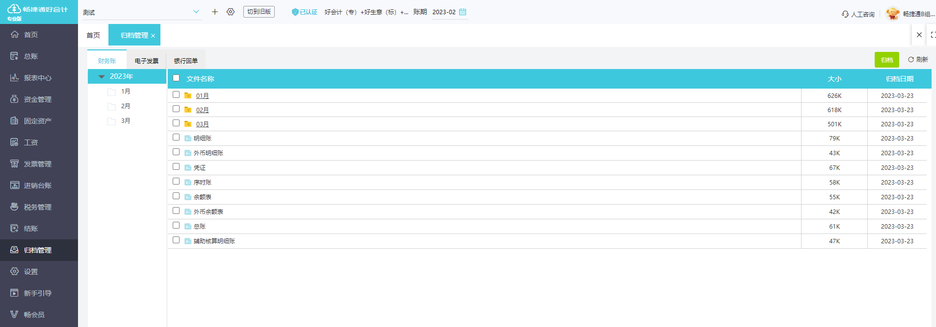The width and height of the screenshot is (936, 327).
Task: Open 发票管理 icon in the sidebar
Action: tap(14, 164)
